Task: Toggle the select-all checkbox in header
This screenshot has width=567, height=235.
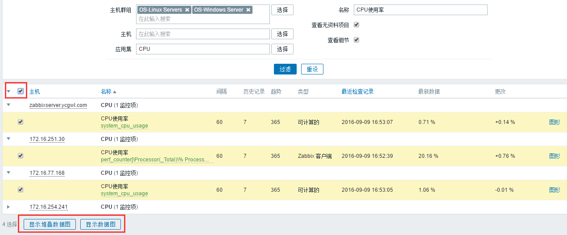Action: click(x=21, y=91)
